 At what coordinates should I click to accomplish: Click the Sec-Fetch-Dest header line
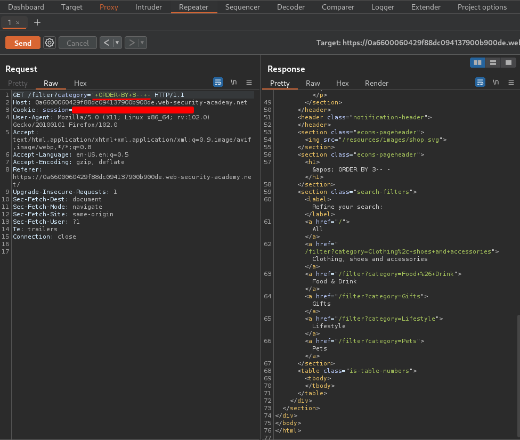(57, 199)
